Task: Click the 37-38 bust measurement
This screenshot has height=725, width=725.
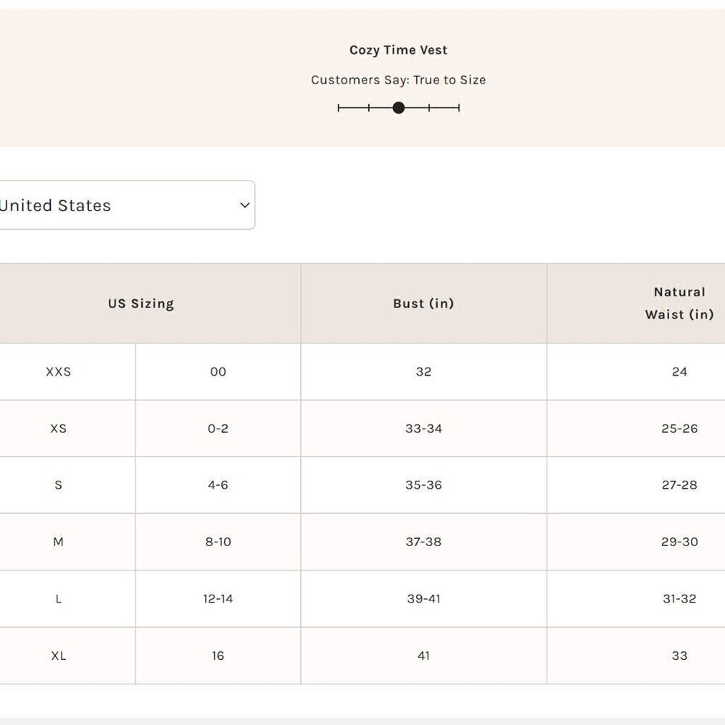Action: click(x=423, y=541)
